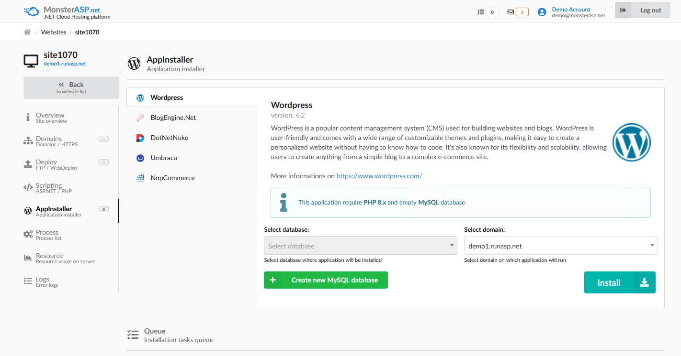Click the AppInstaller WordPress icon in sidebar
The height and width of the screenshot is (356, 681).
(28, 211)
